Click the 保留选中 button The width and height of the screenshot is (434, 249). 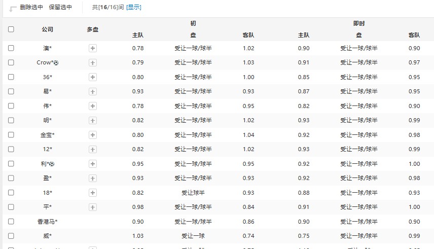tap(60, 8)
